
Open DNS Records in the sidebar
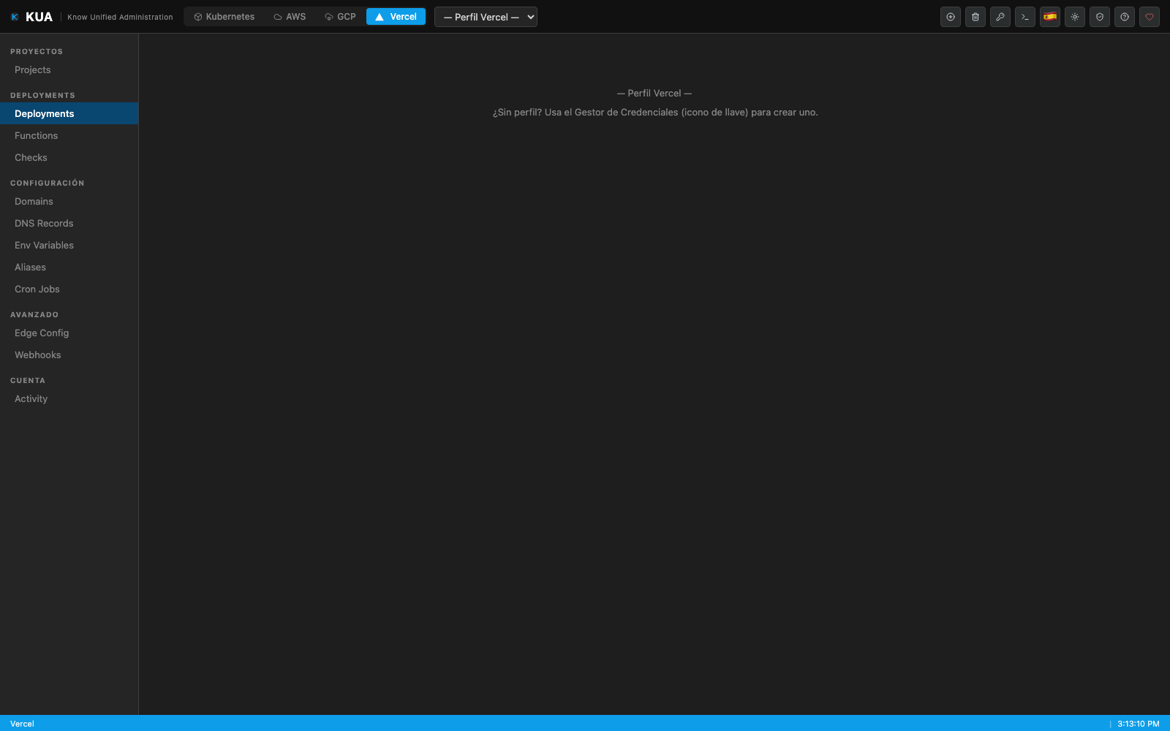click(x=69, y=224)
